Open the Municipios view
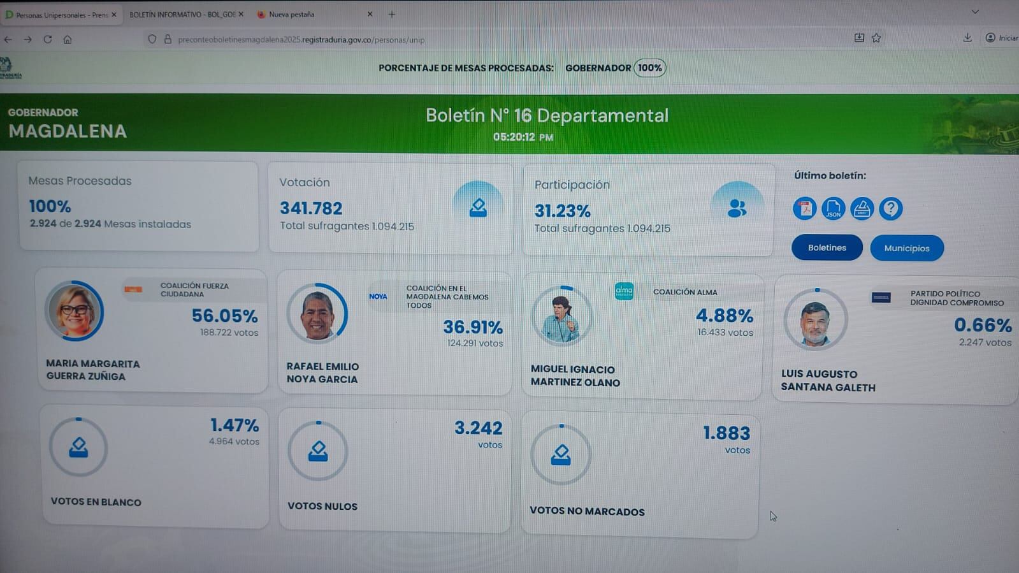 pos(906,249)
